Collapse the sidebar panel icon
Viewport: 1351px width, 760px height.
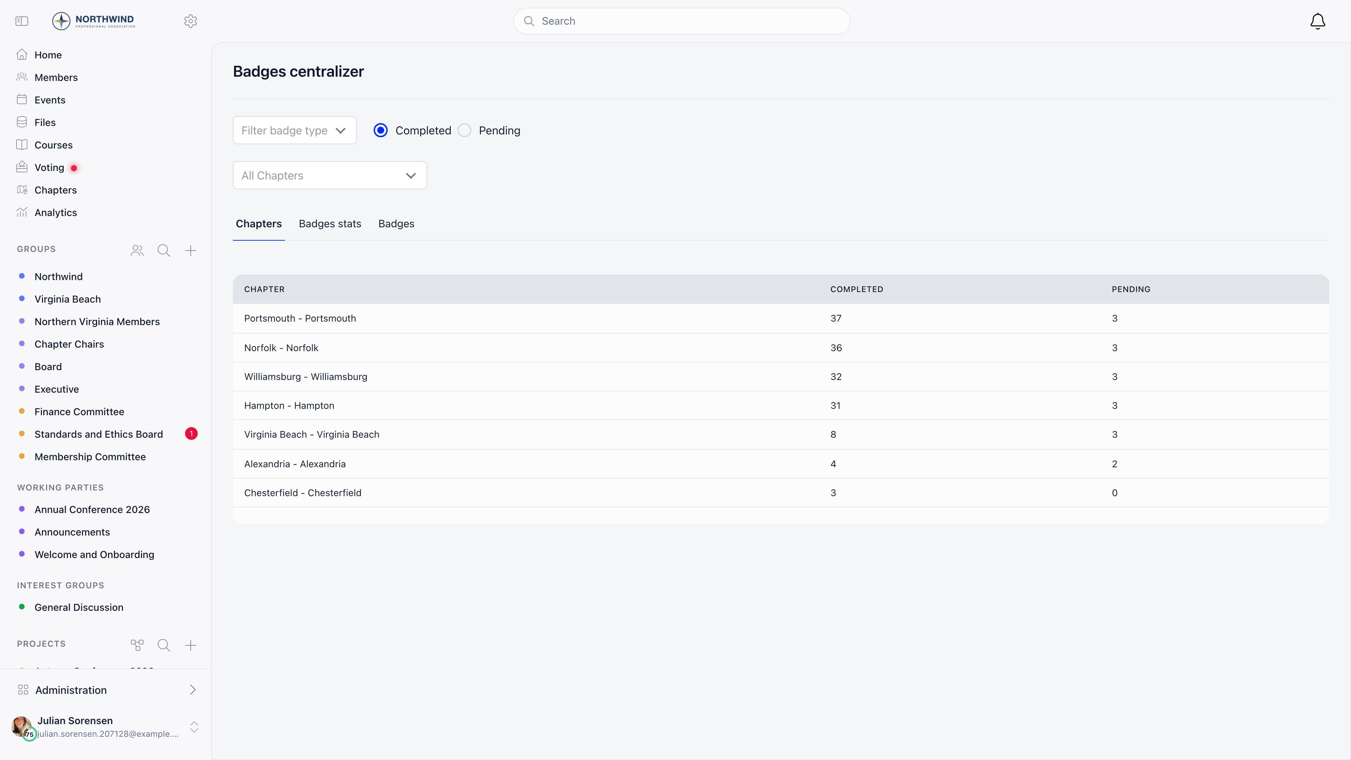[21, 21]
